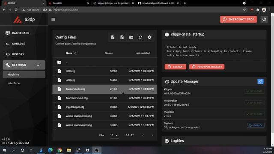Select Machine settings sub-item
The width and height of the screenshot is (274, 154).
[24, 74]
